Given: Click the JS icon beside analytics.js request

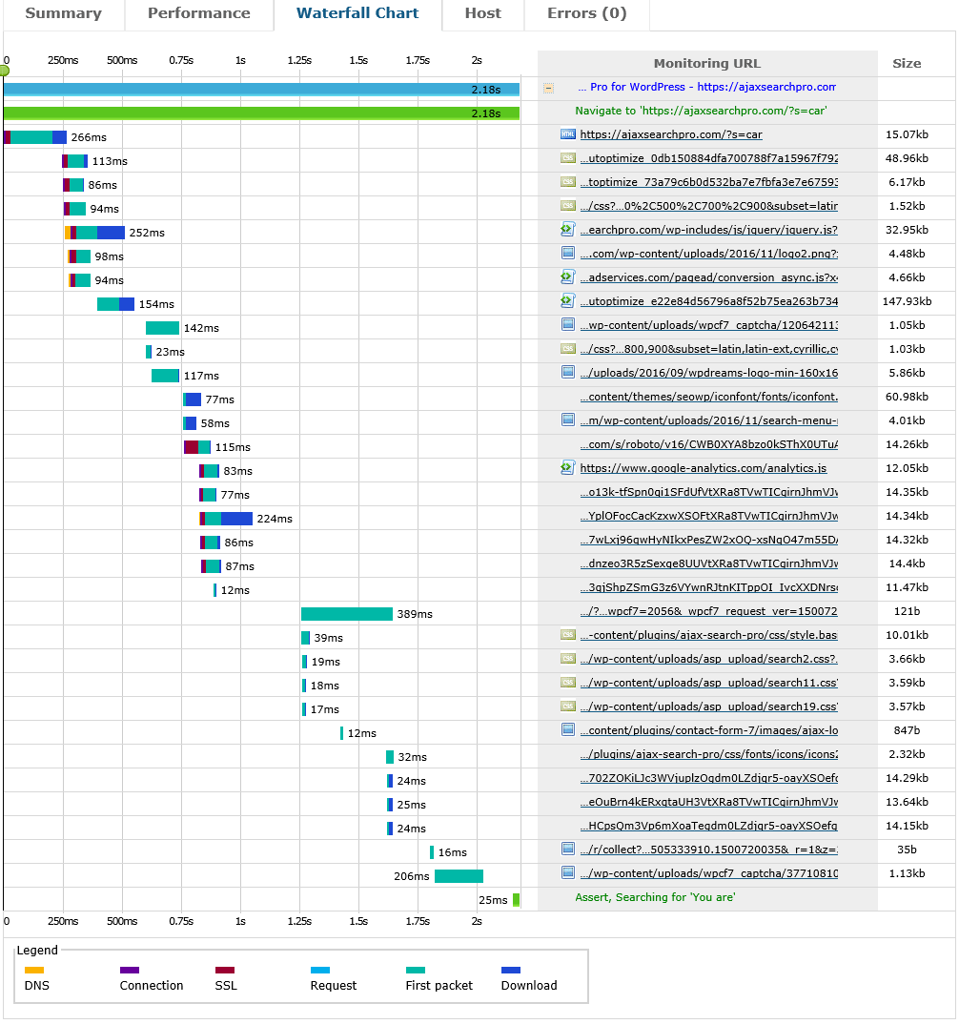Looking at the screenshot, I should [x=564, y=469].
